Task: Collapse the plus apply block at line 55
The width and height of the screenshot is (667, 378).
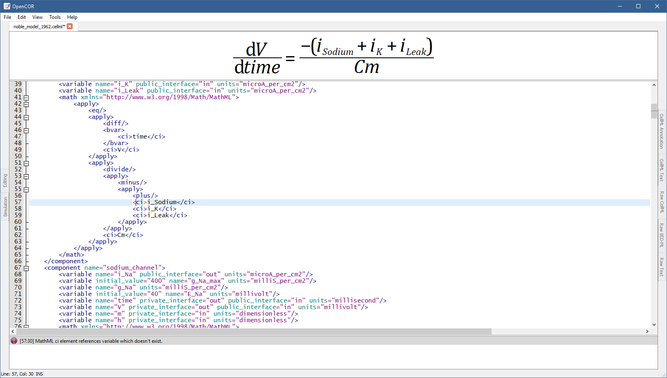Action: (26, 189)
